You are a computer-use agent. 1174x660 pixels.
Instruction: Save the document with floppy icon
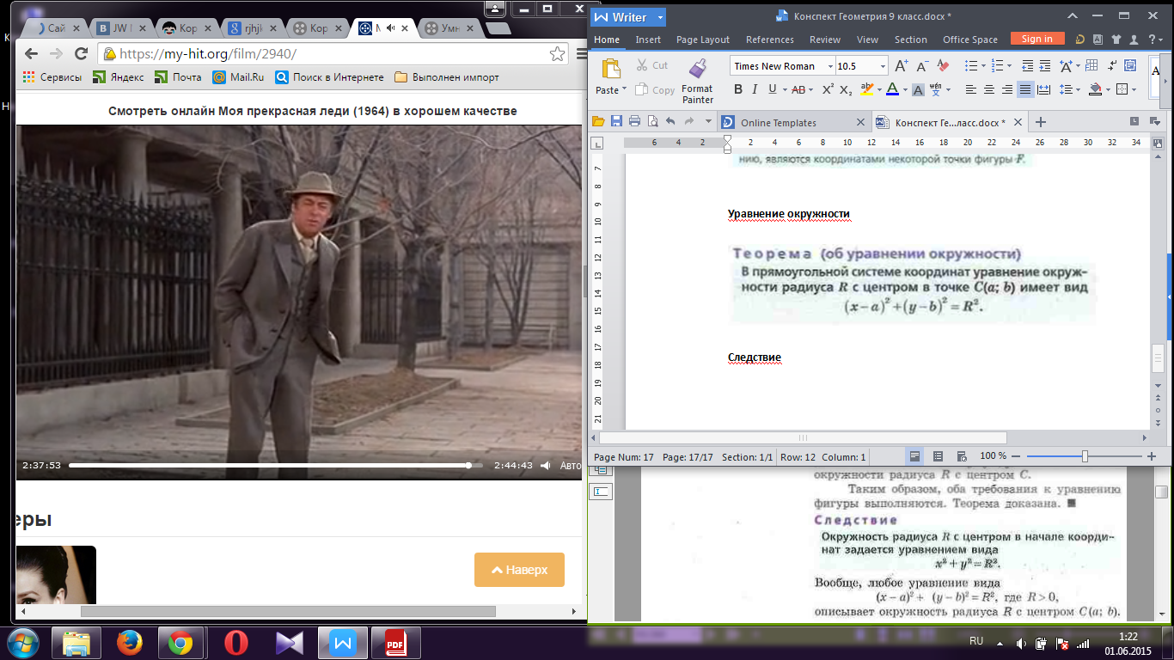tap(617, 121)
